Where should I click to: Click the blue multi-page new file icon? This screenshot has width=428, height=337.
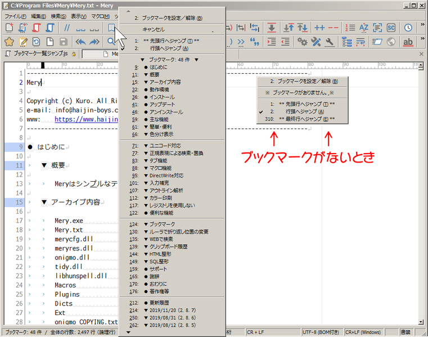(23, 28)
